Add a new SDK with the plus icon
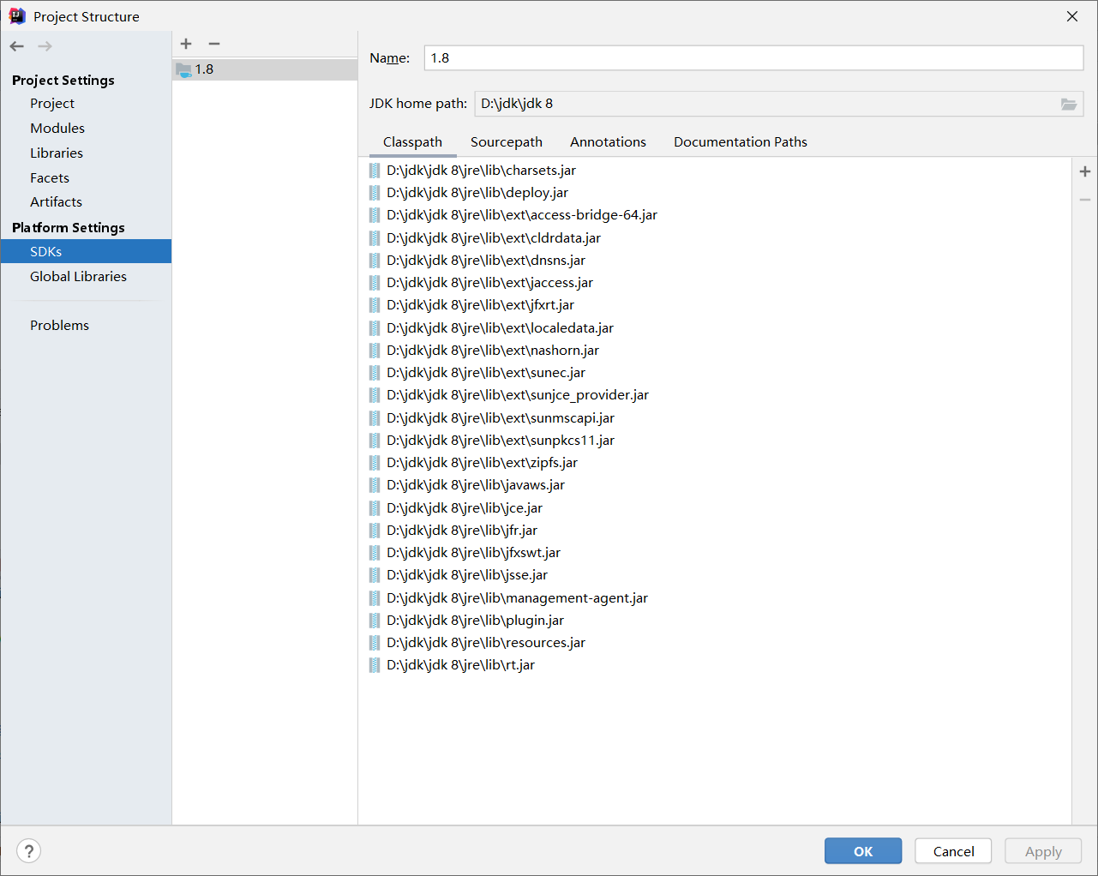Image resolution: width=1098 pixels, height=876 pixels. (x=186, y=44)
